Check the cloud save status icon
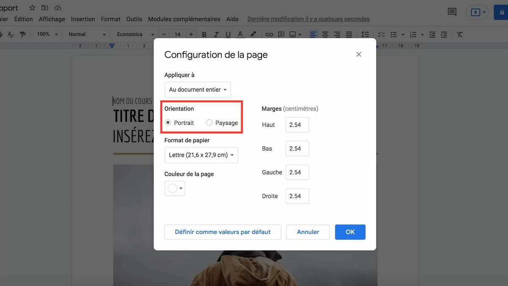This screenshot has width=508, height=286. (x=58, y=8)
